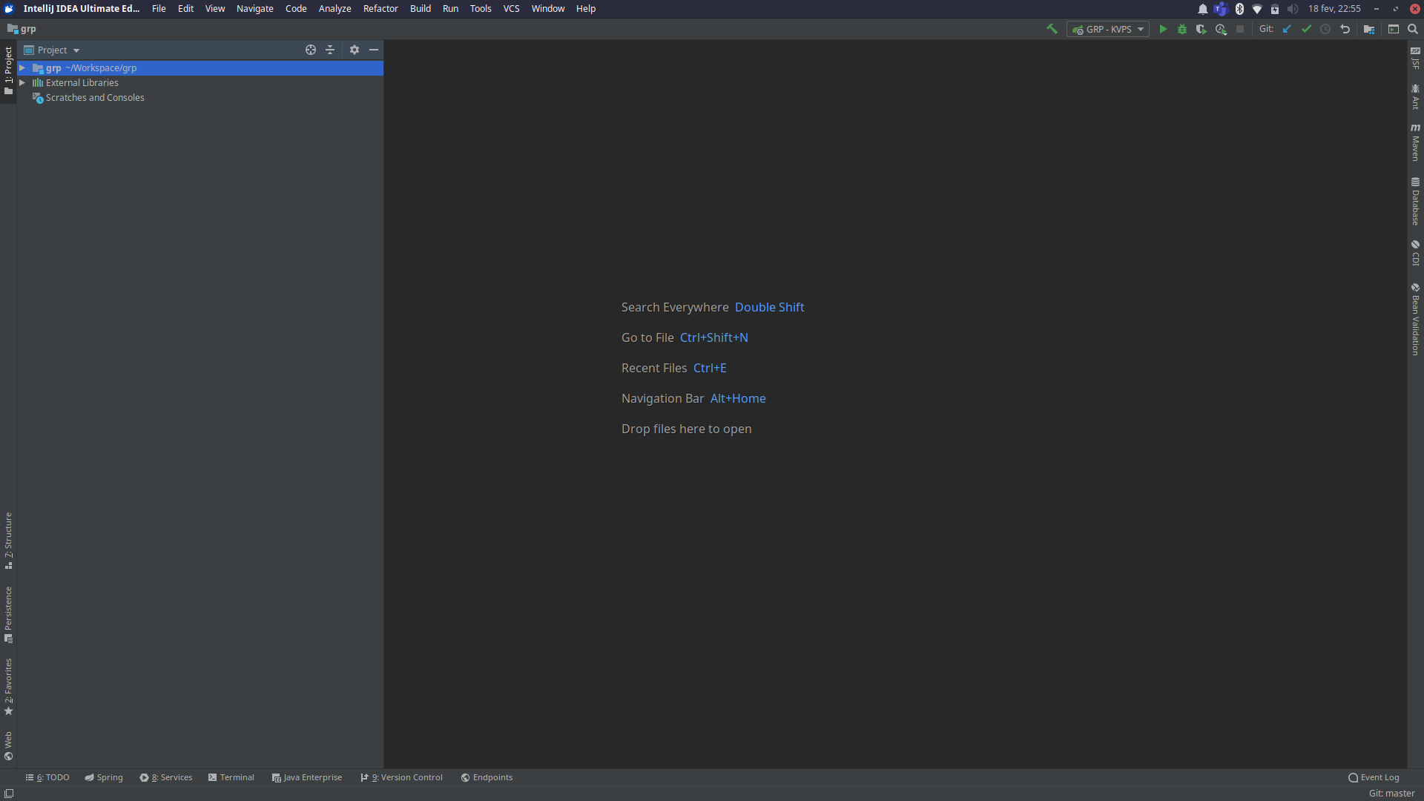
Task: Open Project Structure from the toolbar folder icon
Action: pyautogui.click(x=1369, y=29)
